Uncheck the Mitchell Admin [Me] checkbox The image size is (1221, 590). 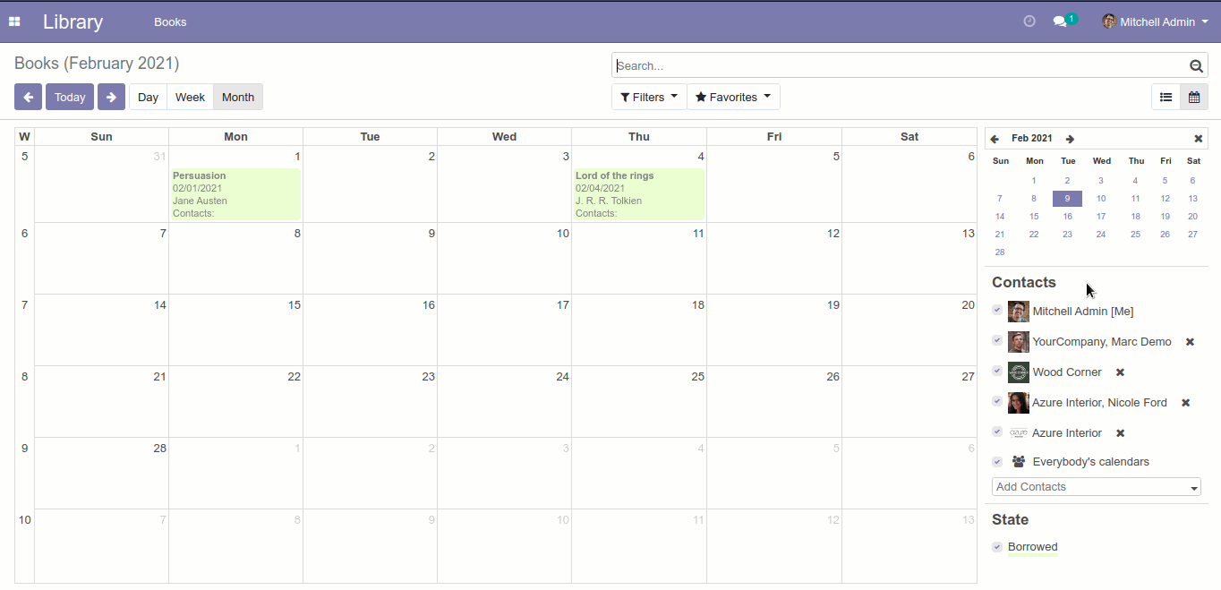pyautogui.click(x=997, y=310)
